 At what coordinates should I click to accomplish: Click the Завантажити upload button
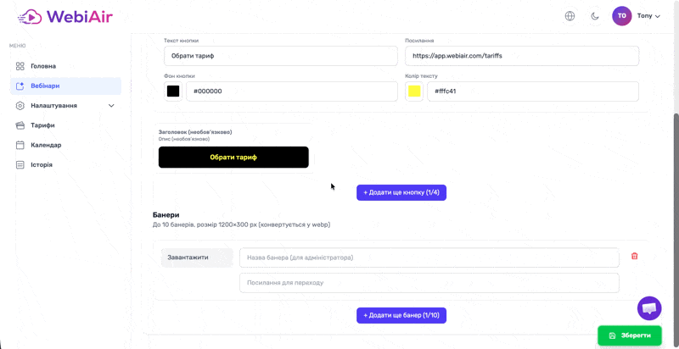(x=197, y=258)
